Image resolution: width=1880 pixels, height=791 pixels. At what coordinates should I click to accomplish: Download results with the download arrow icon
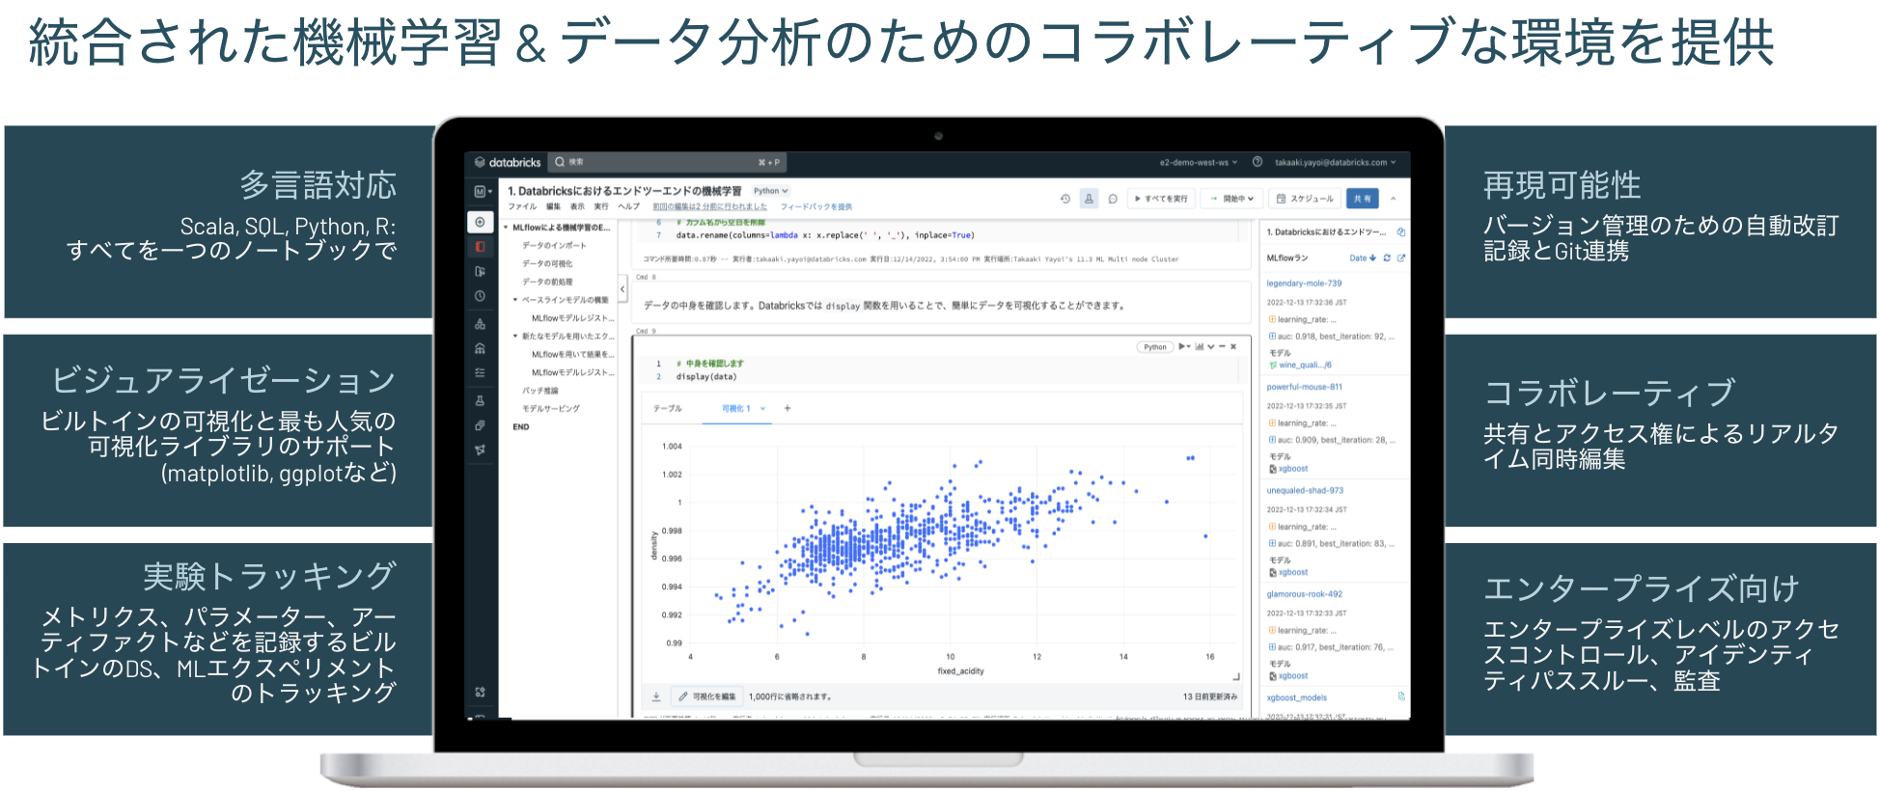(656, 696)
